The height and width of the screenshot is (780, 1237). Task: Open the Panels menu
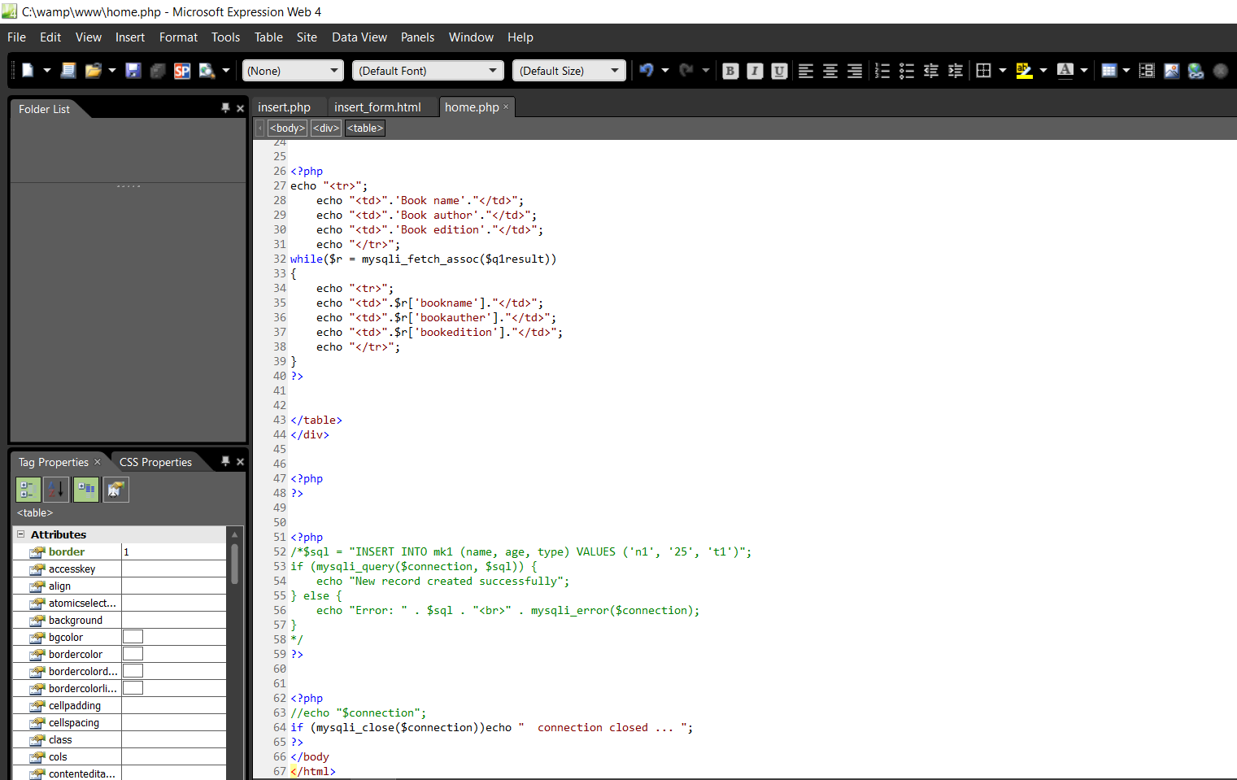coord(417,37)
